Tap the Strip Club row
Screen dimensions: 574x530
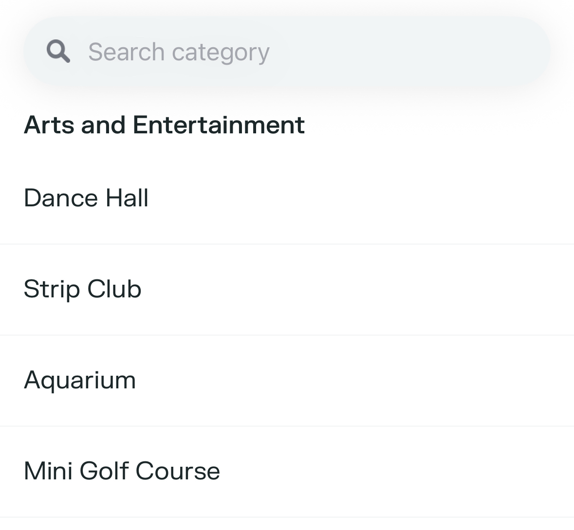(287, 289)
